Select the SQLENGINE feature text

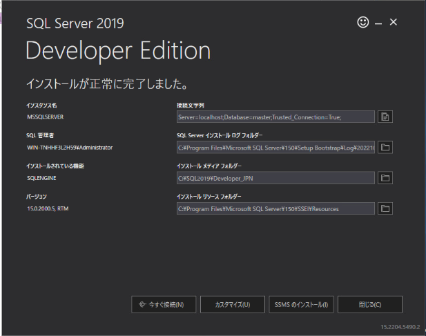click(x=41, y=178)
